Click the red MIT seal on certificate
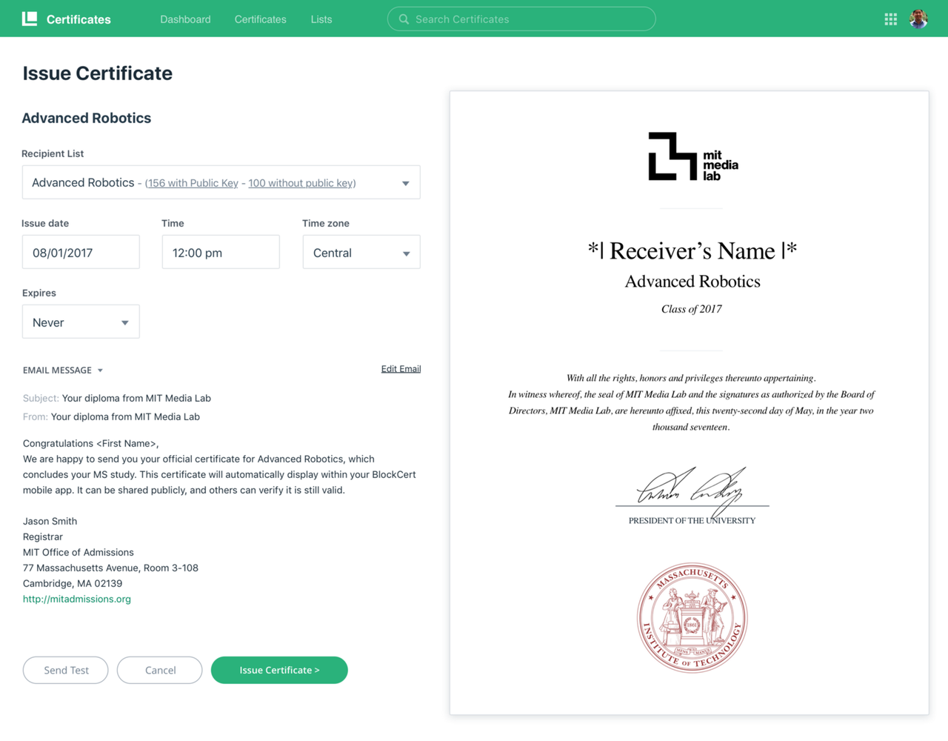The image size is (948, 741). tap(692, 617)
